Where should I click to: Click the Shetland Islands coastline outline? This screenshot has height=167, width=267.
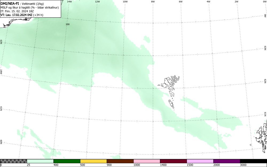coord(261,136)
